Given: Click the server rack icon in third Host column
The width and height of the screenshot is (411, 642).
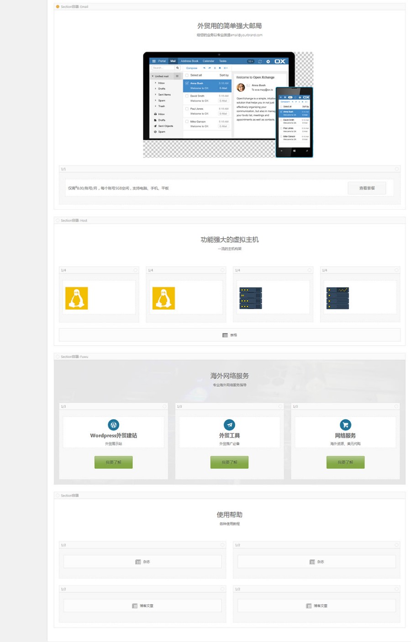Looking at the screenshot, I should click(250, 297).
